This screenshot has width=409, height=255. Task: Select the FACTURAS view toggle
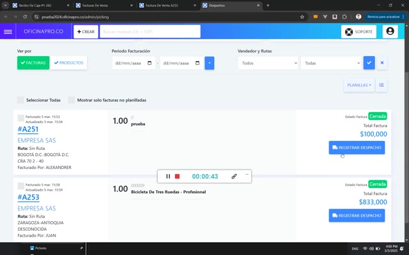pyautogui.click(x=33, y=63)
